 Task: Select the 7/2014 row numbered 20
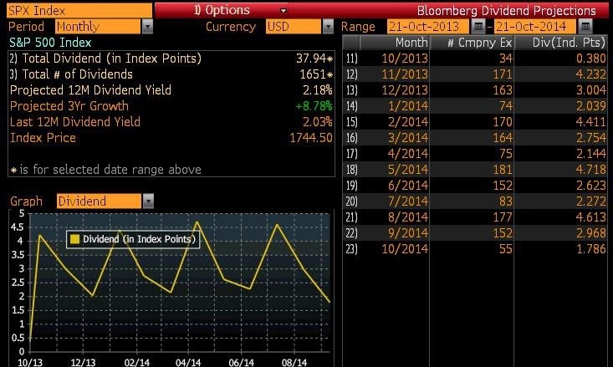(x=475, y=201)
